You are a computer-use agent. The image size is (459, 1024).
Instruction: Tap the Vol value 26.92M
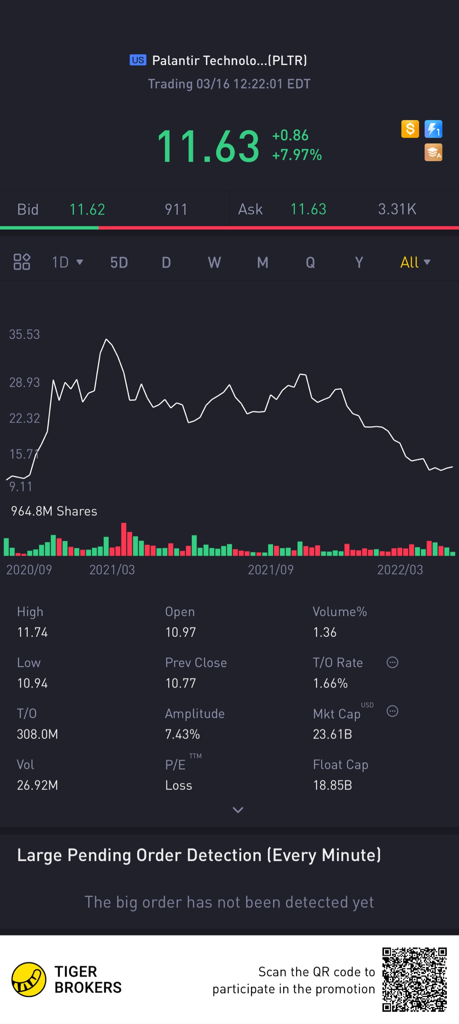pos(38,785)
